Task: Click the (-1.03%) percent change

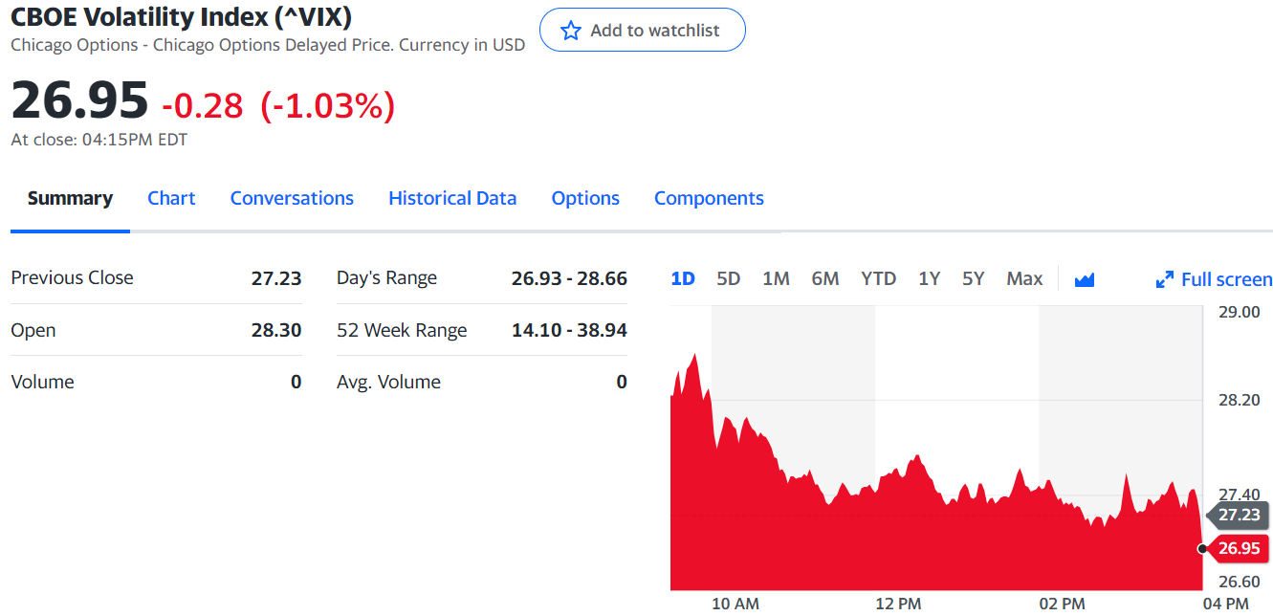Action: [x=328, y=105]
